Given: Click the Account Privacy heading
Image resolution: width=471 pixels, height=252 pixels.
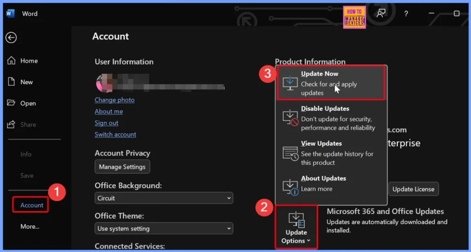Looking at the screenshot, I should (122, 153).
